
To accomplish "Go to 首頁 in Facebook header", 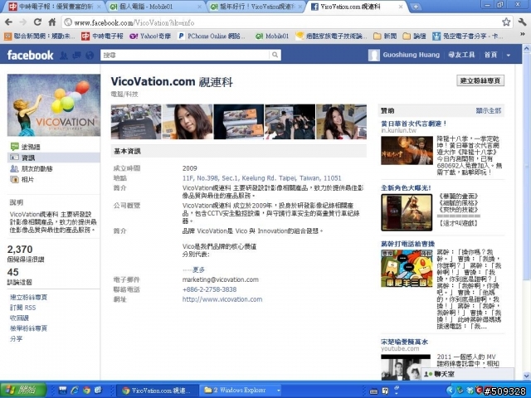I will [490, 55].
